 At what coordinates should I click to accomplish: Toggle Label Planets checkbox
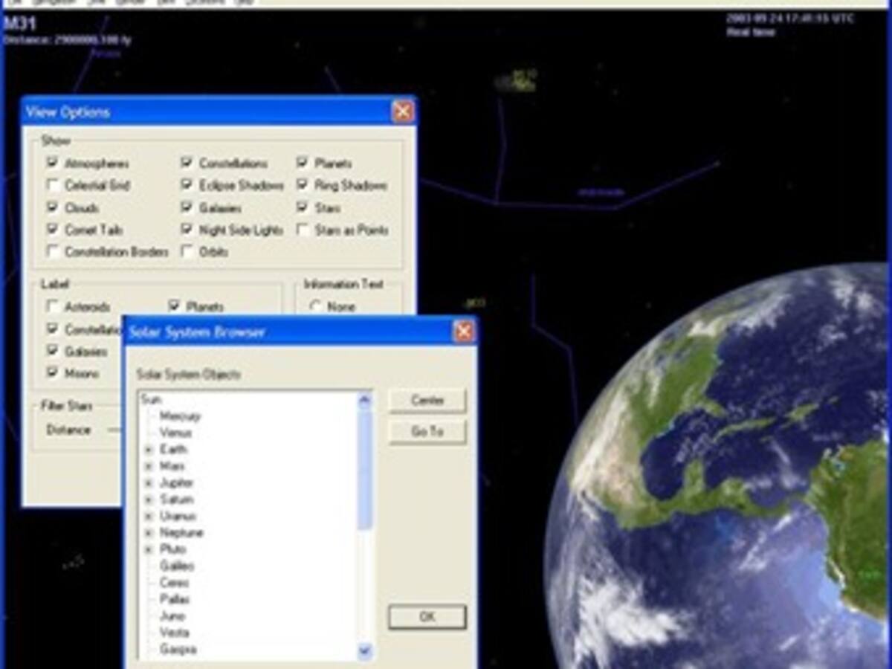point(175,306)
